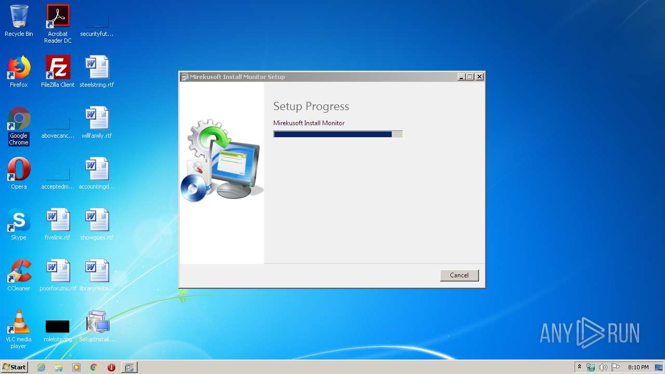
Task: Launch Opera desktop shortcut
Action: [x=19, y=173]
